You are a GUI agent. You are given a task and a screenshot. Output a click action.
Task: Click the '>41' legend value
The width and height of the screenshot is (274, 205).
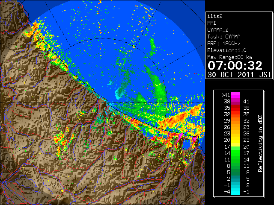(x=226, y=95)
